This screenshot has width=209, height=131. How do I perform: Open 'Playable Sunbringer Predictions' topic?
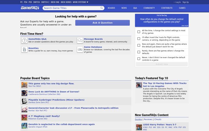coord(56,100)
